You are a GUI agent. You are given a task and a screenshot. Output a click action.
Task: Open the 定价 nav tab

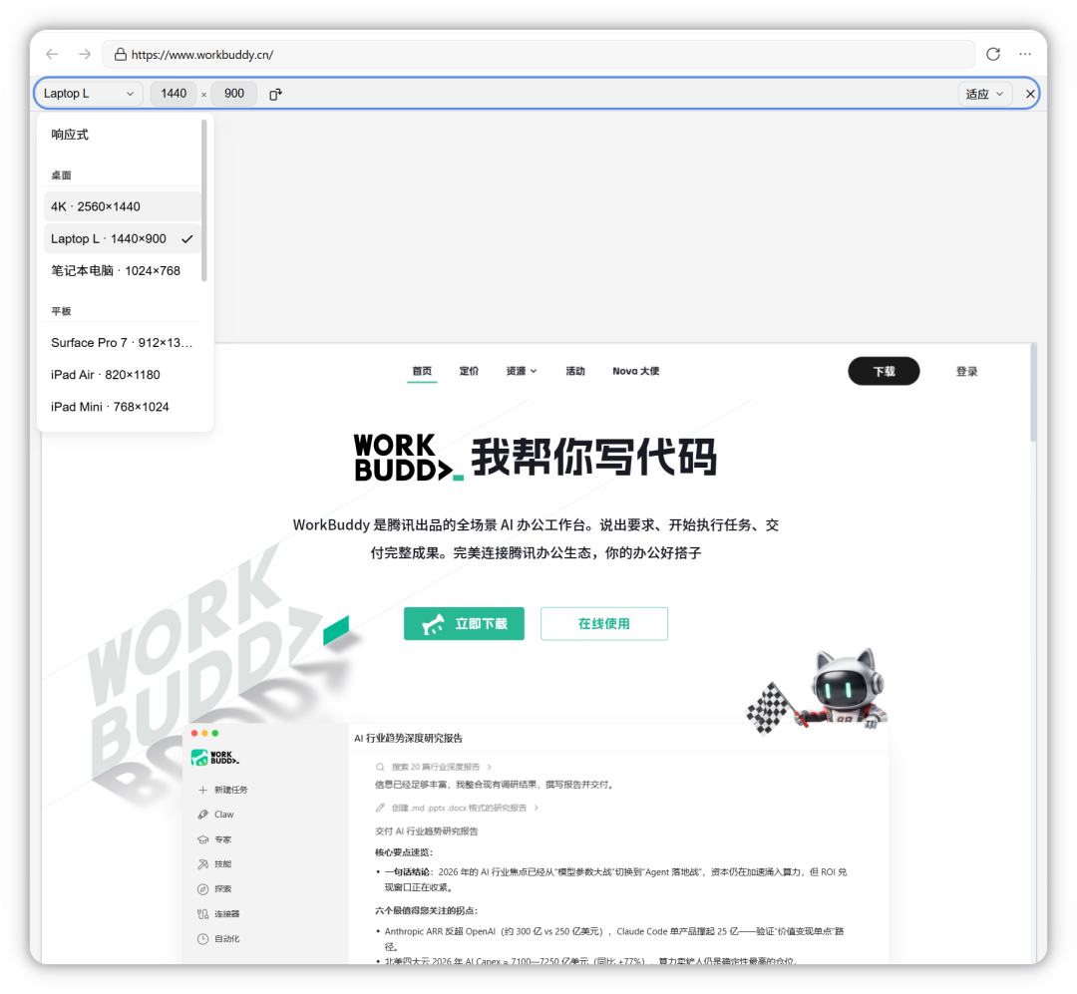point(469,371)
